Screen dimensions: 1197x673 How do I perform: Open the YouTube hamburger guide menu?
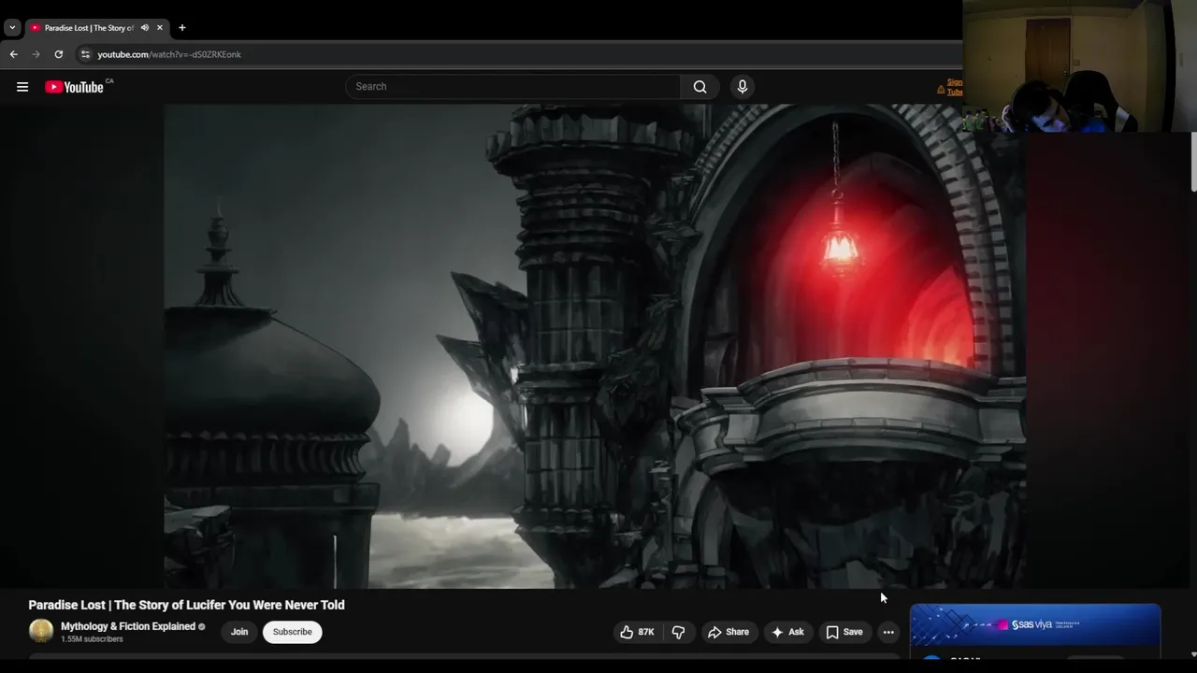(22, 87)
